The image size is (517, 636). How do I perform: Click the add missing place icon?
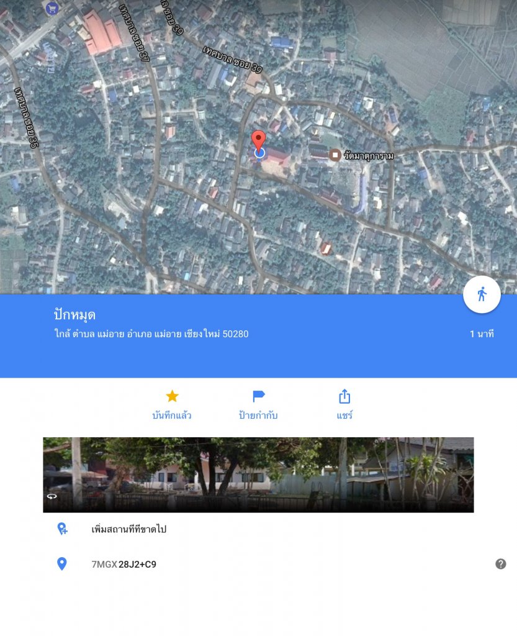62,529
